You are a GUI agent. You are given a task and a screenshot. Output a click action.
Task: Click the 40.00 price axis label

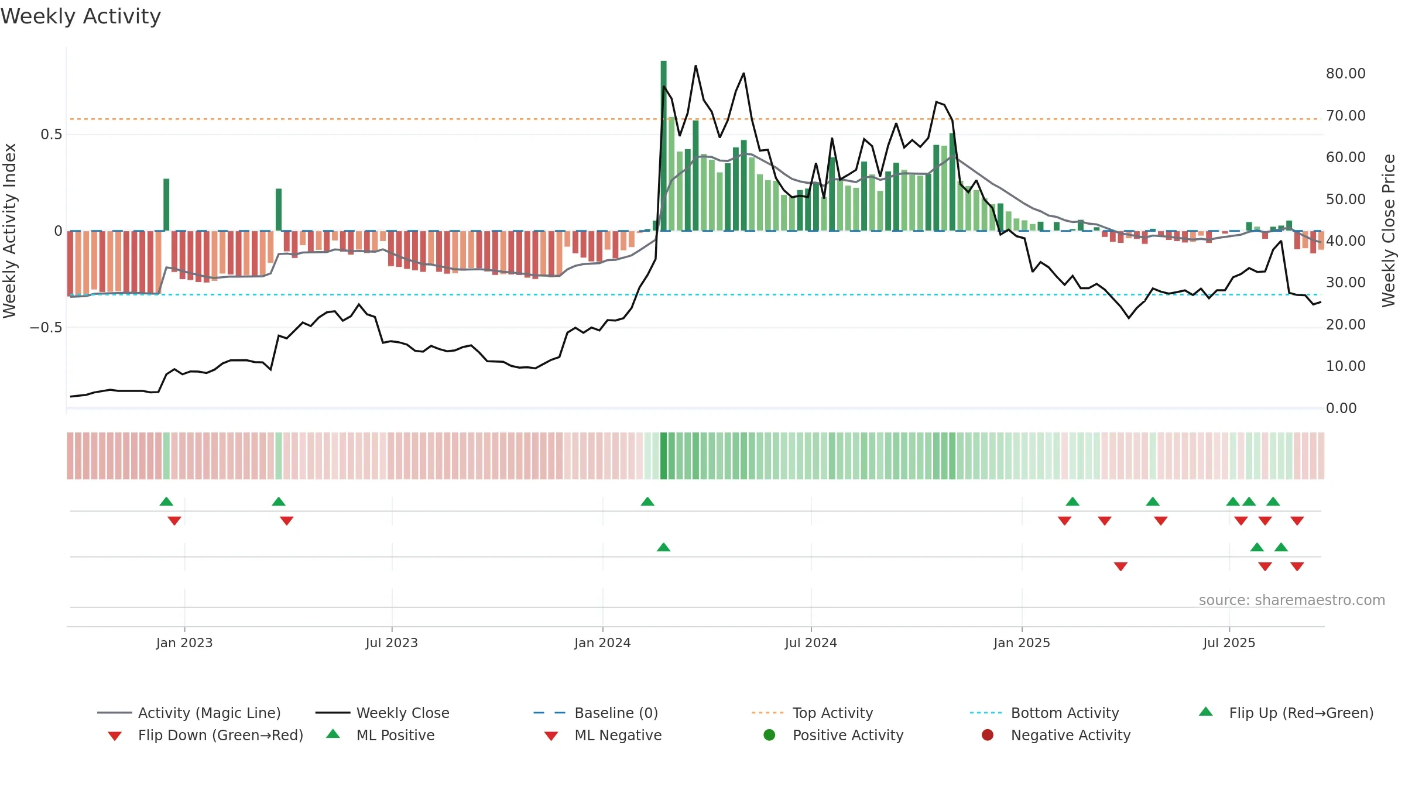(x=1346, y=241)
